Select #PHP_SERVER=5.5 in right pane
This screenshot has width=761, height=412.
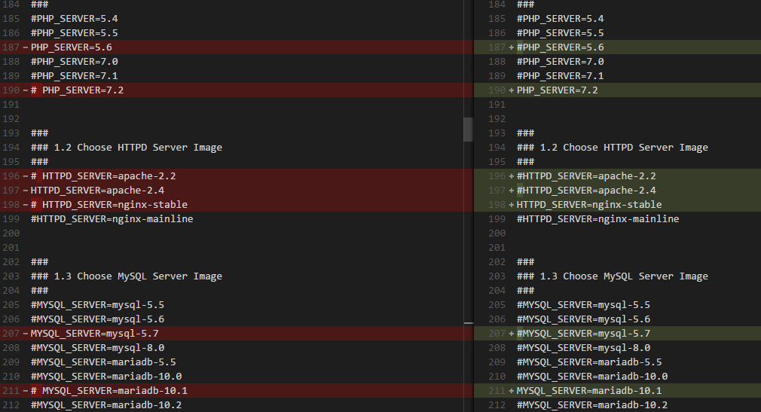click(x=560, y=33)
